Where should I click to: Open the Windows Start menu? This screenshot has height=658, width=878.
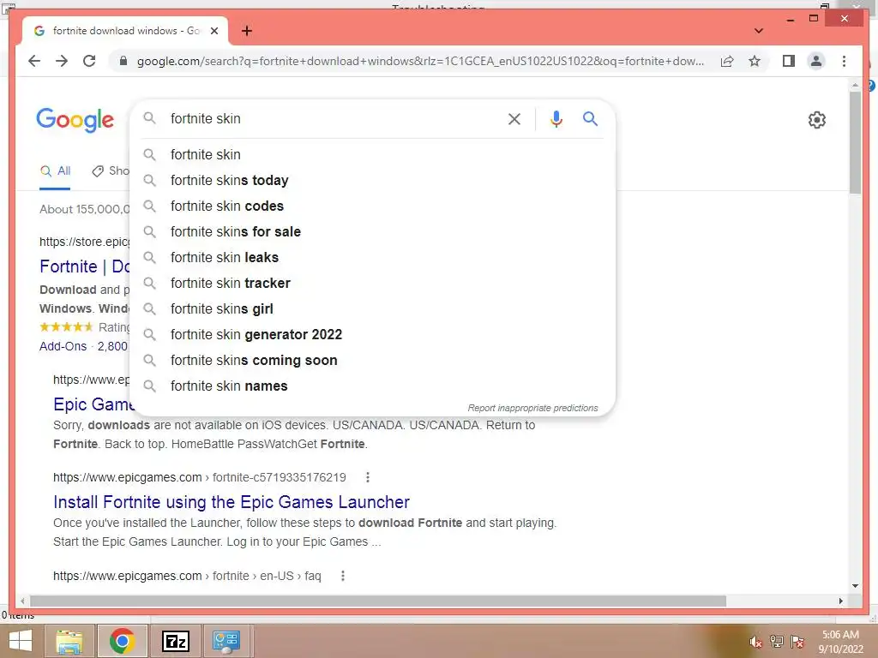(x=21, y=641)
